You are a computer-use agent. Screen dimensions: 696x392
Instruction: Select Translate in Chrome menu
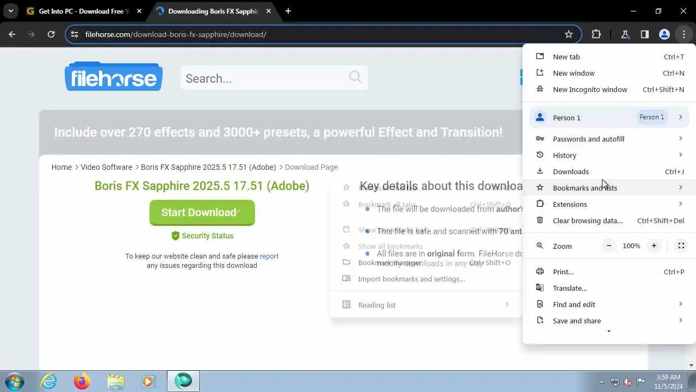click(609, 288)
